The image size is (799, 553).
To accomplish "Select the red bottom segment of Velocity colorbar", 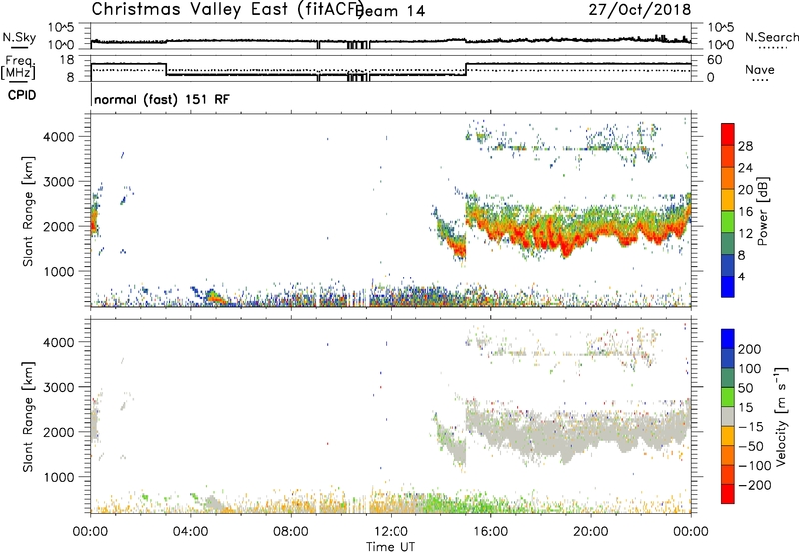I will click(728, 494).
